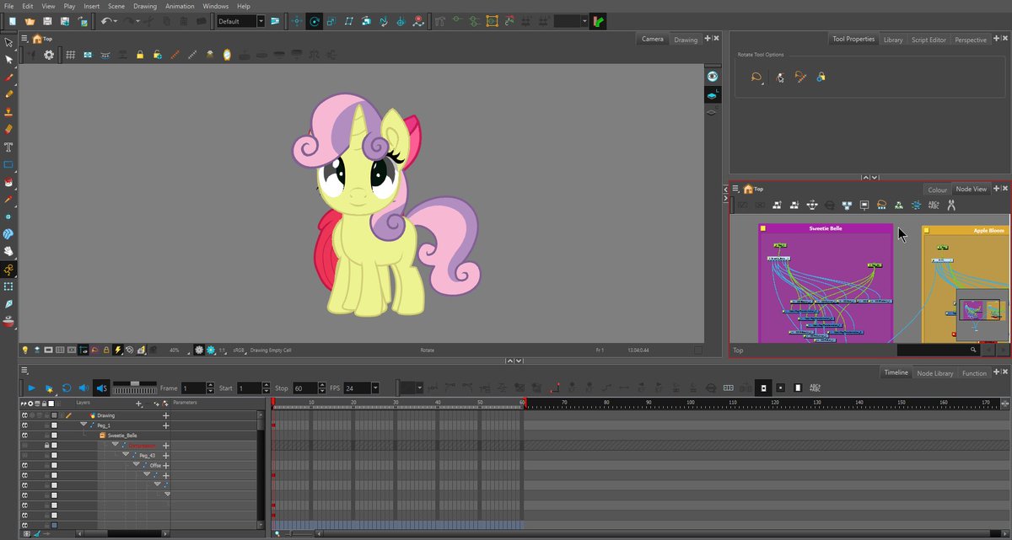Toggle the eye icon on Camera view side
Screen dimensions: 1012x540
click(x=712, y=76)
